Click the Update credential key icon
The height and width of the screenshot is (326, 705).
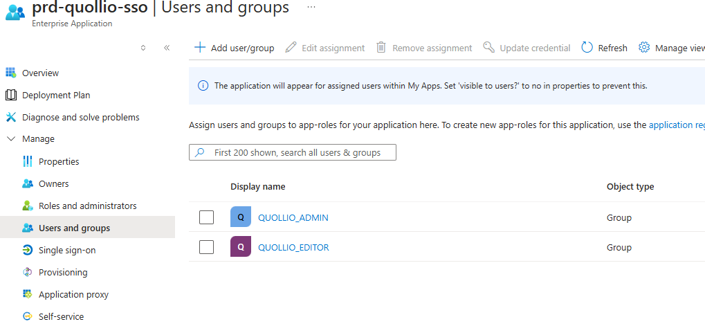(488, 47)
